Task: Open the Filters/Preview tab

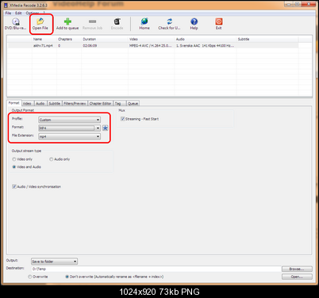Action: (75, 103)
